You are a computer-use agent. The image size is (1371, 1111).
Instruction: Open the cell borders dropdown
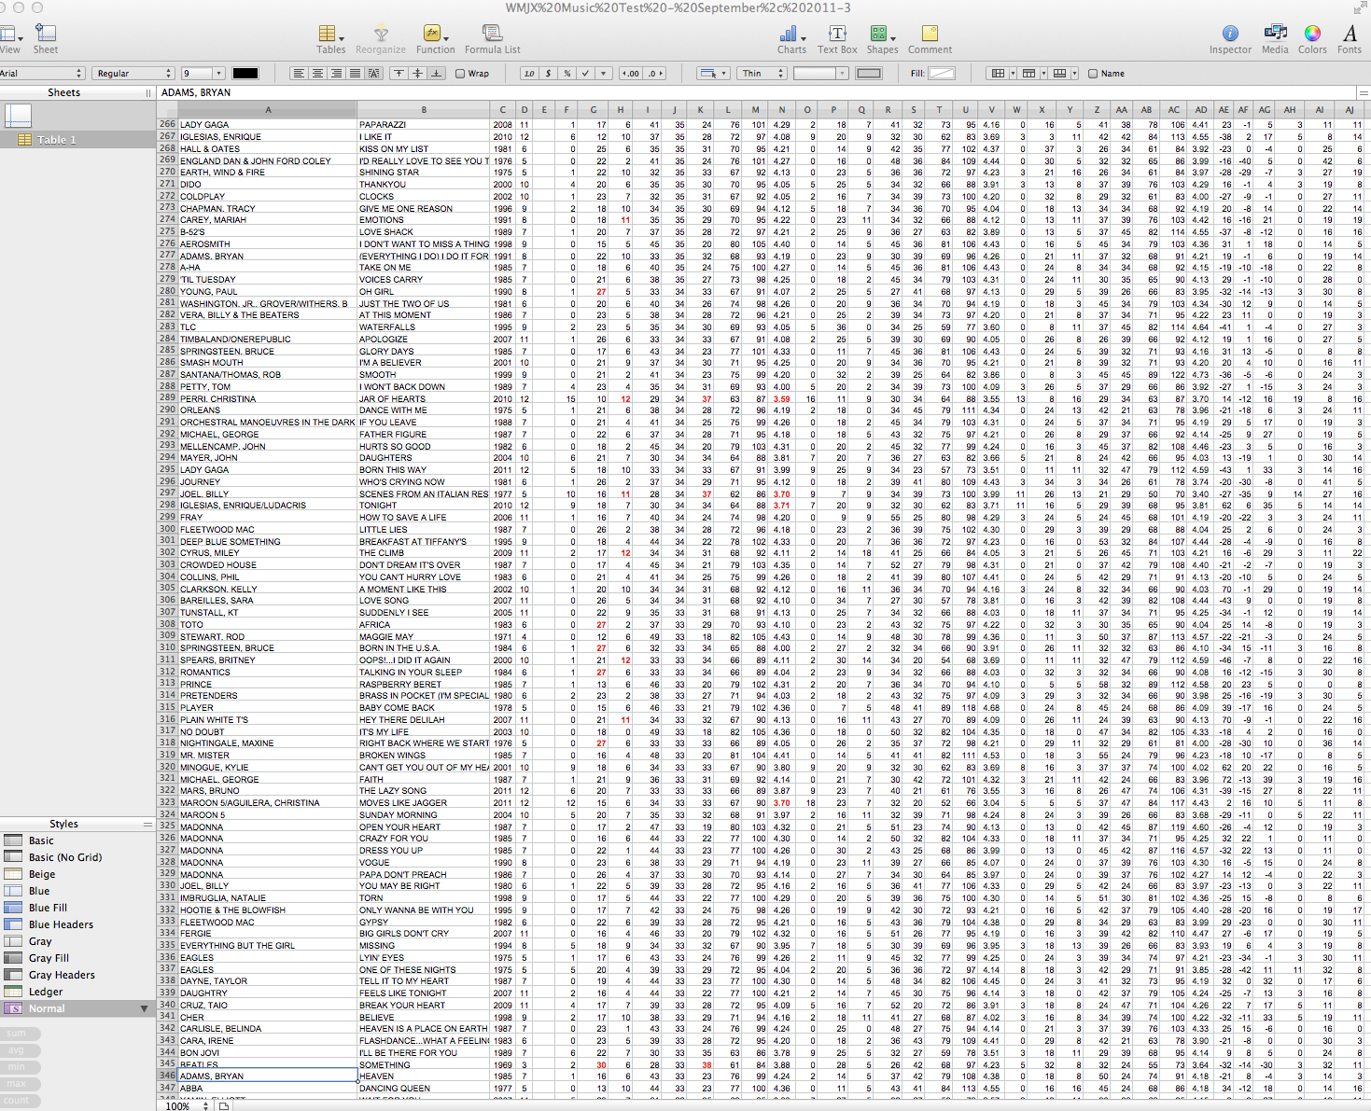713,73
